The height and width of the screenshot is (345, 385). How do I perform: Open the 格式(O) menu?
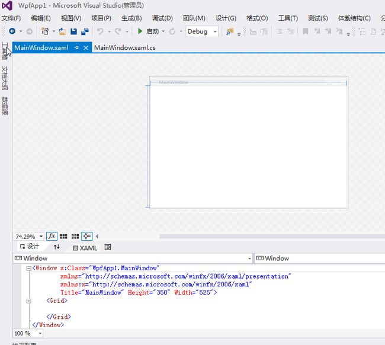click(257, 18)
